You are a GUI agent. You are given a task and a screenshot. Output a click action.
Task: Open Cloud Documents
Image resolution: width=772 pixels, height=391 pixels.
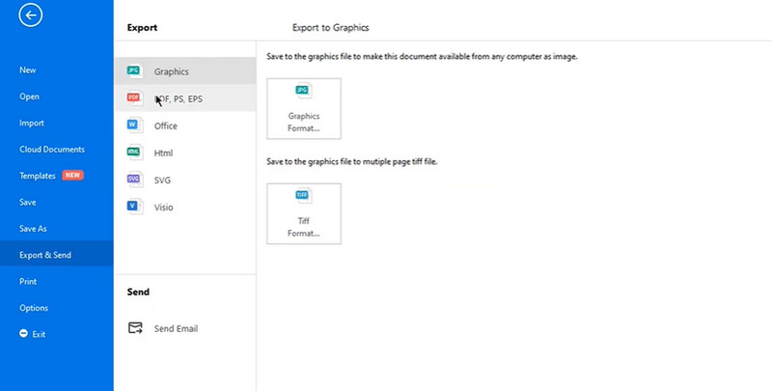pyautogui.click(x=52, y=150)
